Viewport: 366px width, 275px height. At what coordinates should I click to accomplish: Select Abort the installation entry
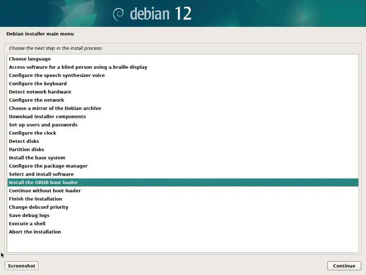[x=183, y=232]
